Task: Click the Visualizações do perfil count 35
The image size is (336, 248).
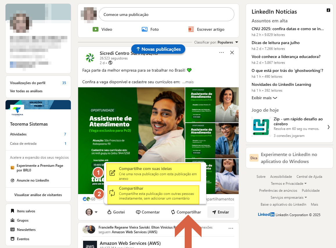Action: pyautogui.click(x=64, y=83)
